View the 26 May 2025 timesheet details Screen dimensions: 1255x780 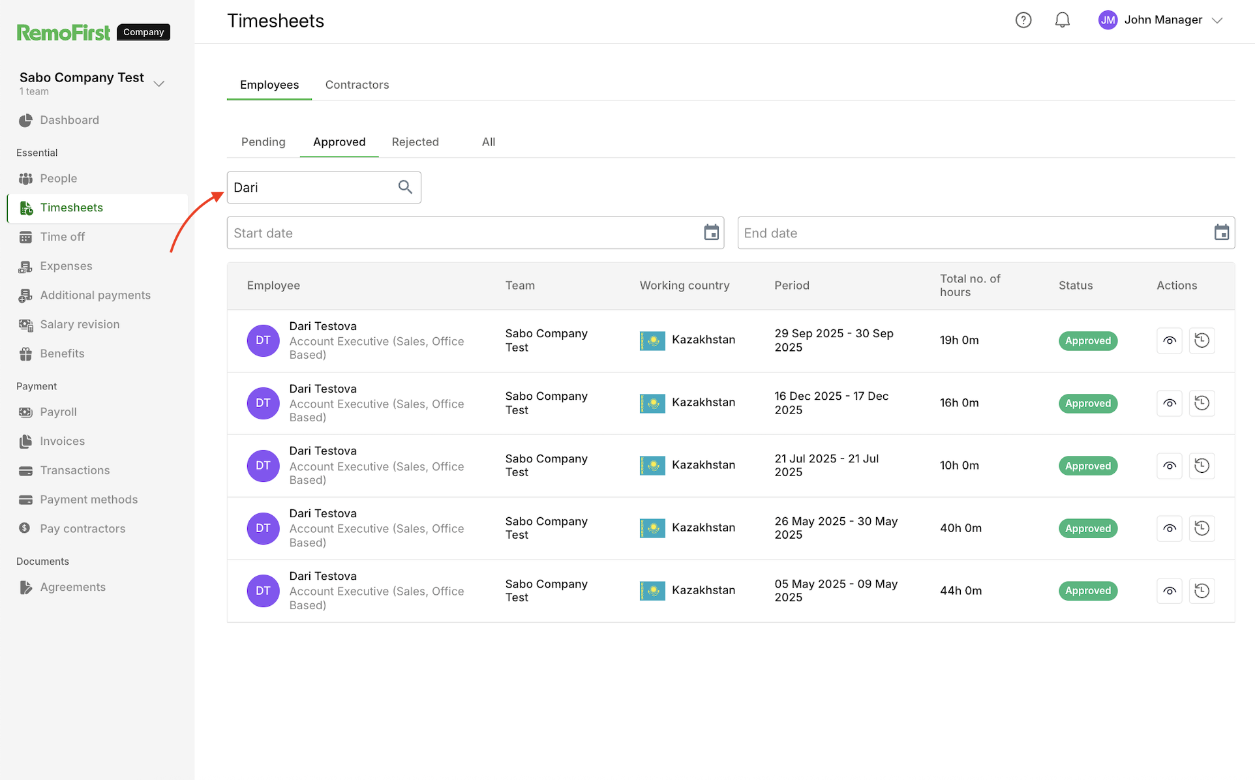click(1170, 528)
